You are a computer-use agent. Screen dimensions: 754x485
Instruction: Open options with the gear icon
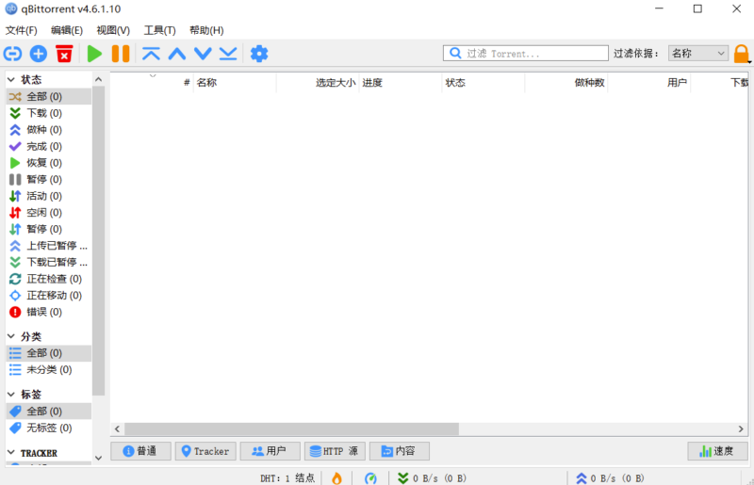point(259,54)
